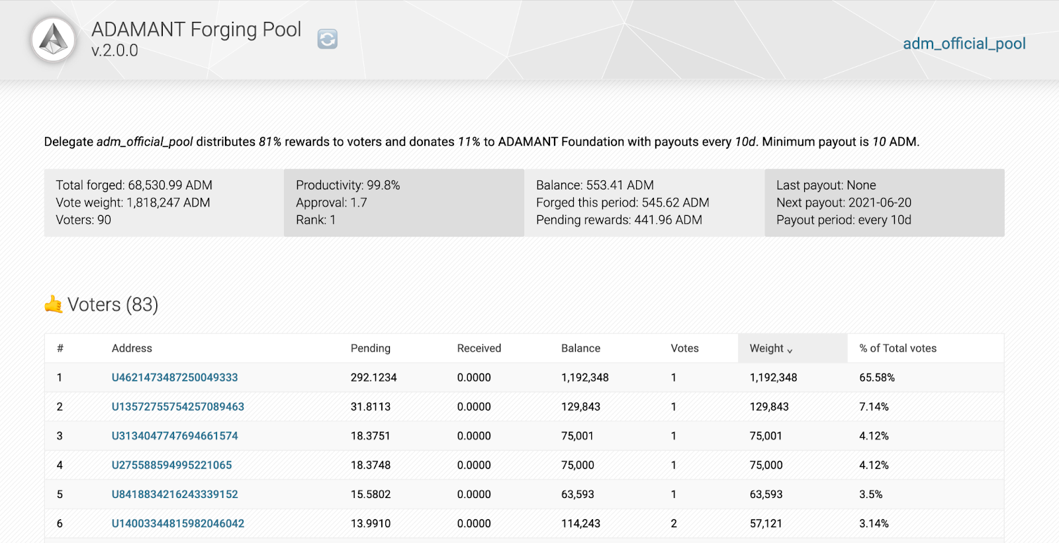Click the ADAMANT Forging Pool title

(x=196, y=30)
